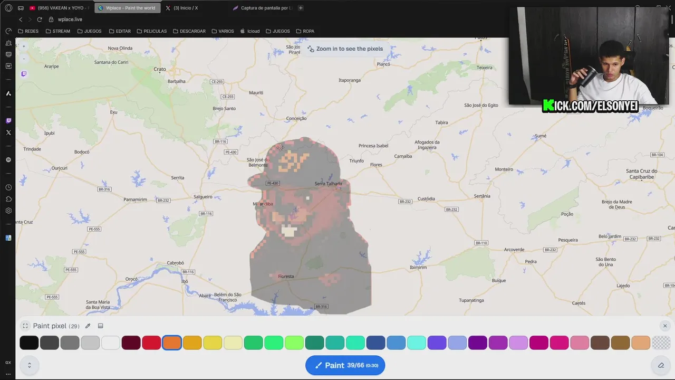The height and width of the screenshot is (380, 675).
Task: Open the Icloud bookmark
Action: pyautogui.click(x=250, y=31)
